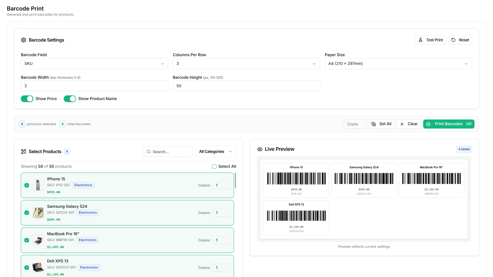Click the Samsung Galaxy S24 Electronics tag
The image size is (493, 277).
coord(88,213)
